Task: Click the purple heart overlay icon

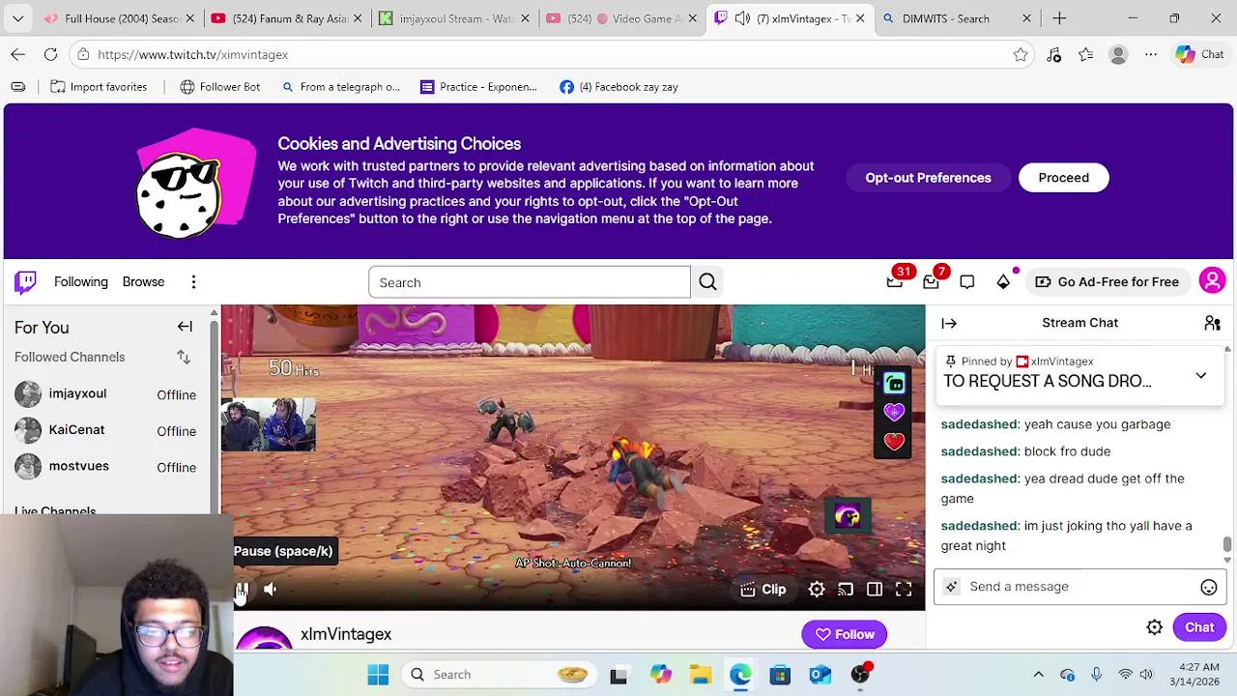Action: pyautogui.click(x=894, y=413)
